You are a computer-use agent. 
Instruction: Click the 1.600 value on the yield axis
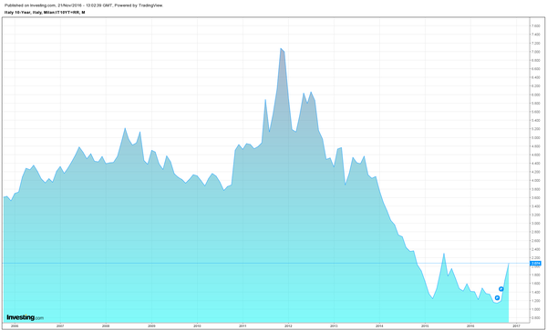point(536,284)
